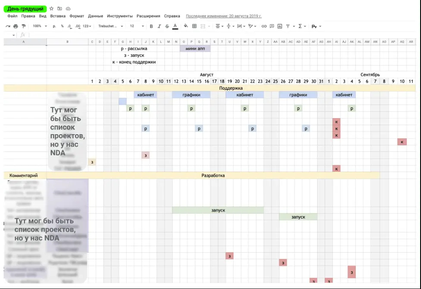Screen dimensions: 421x289
Task: Open the text color picker (A icon)
Action: pos(175,26)
